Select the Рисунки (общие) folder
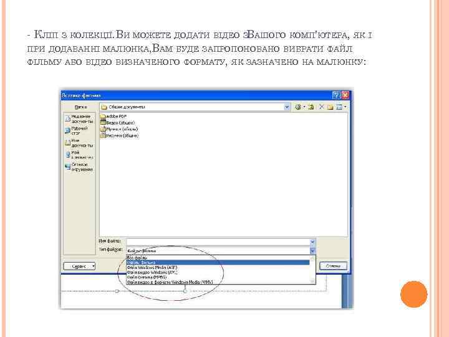The height and width of the screenshot is (337, 449). coord(119,135)
